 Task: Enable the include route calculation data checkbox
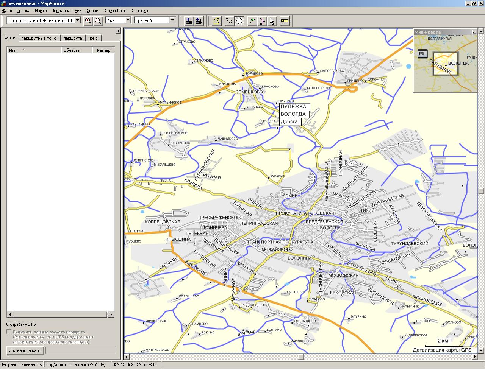(x=9, y=332)
